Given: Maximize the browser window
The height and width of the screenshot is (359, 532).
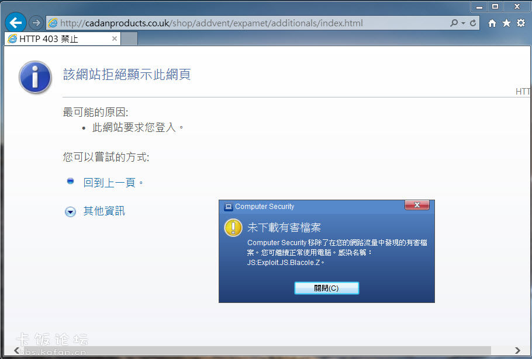Looking at the screenshot, I should [x=495, y=7].
